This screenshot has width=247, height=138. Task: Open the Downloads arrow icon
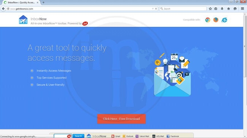point(222,9)
